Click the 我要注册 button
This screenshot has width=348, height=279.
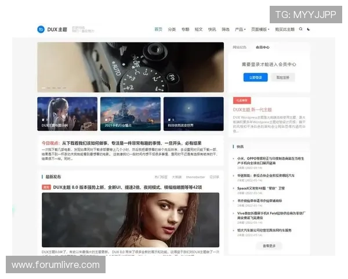tap(282, 77)
